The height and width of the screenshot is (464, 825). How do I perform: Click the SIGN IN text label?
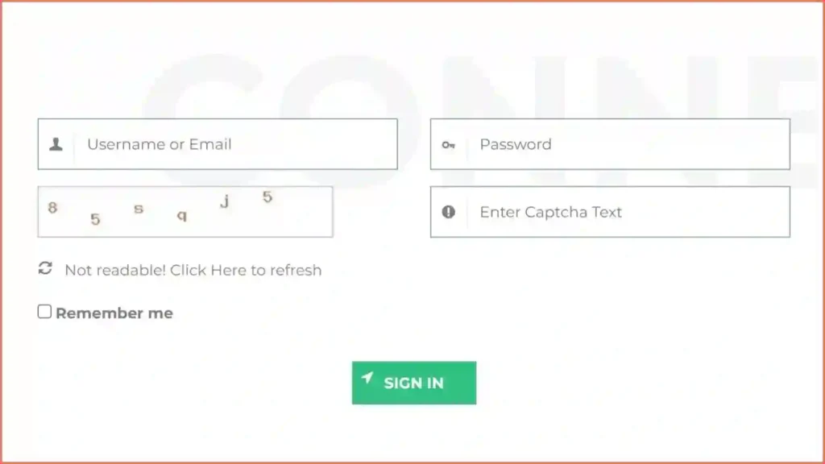tap(413, 383)
